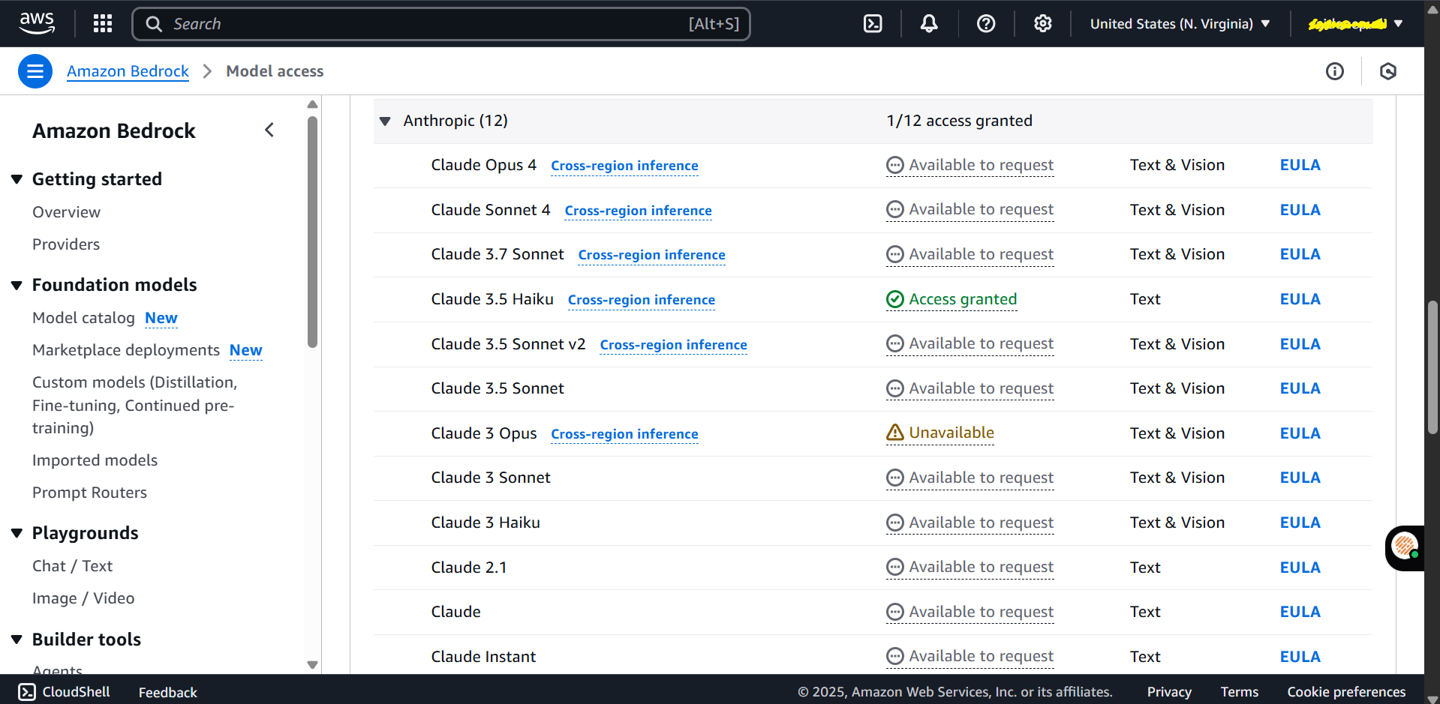Open Terms link in footer
1440x704 pixels.
(1239, 692)
